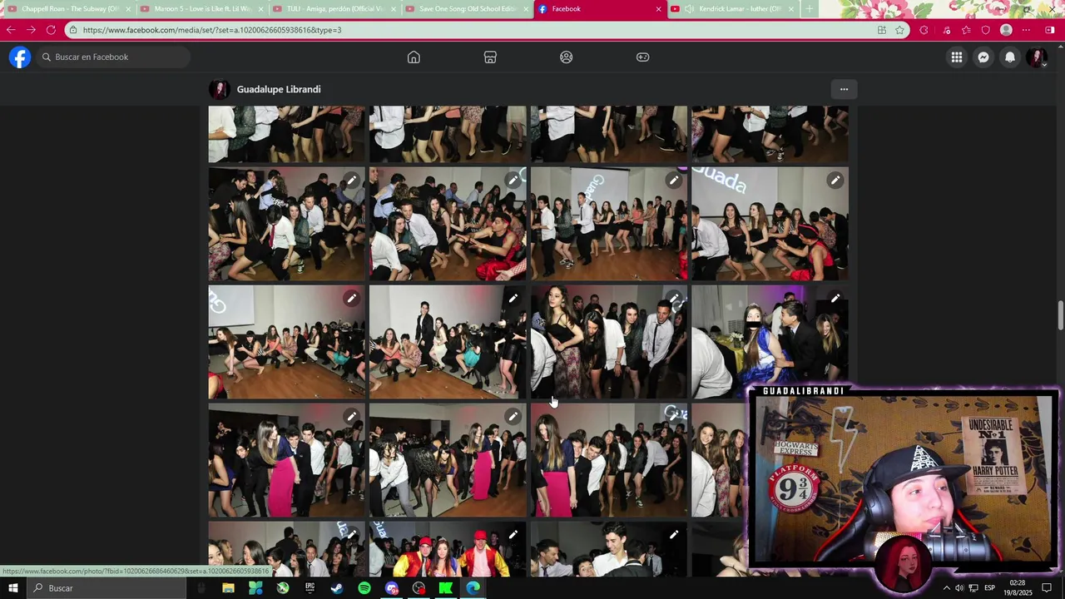This screenshot has height=599, width=1065.
Task: Open Guadalupe Librandi profile name link
Action: (279, 89)
